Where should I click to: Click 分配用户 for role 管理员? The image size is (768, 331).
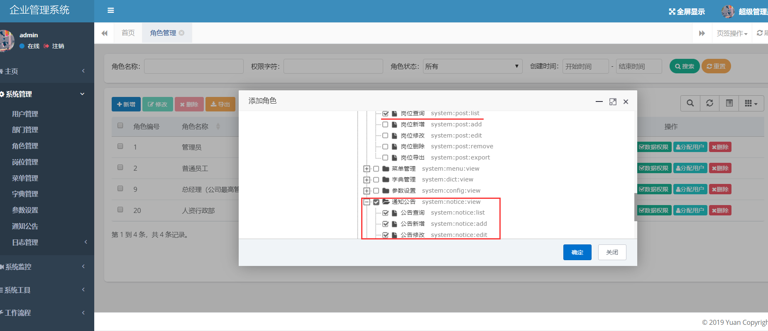[x=690, y=147]
